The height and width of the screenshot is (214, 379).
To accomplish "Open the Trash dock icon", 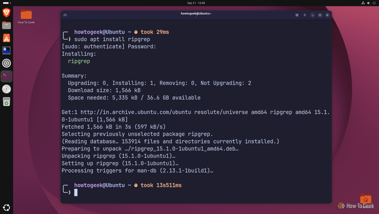I will 6,102.
